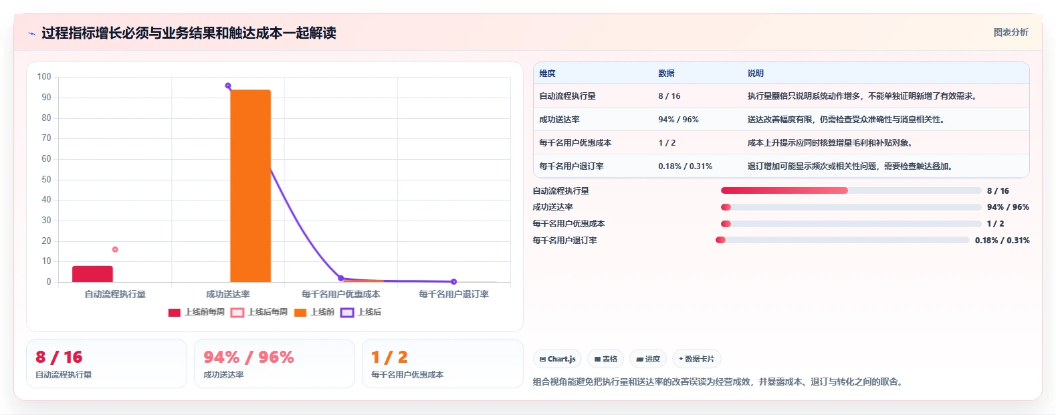Image resolution: width=1056 pixels, height=415 pixels.
Task: Click the 数据卡片 tag chip
Action: (x=696, y=359)
